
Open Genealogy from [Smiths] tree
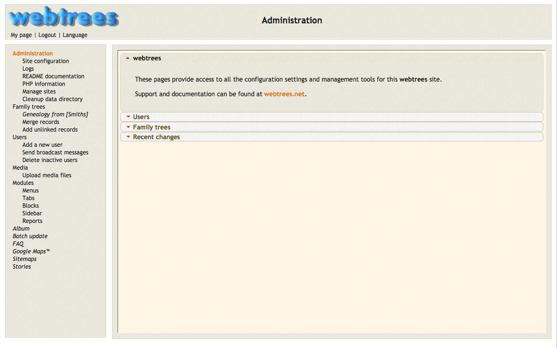pos(55,114)
